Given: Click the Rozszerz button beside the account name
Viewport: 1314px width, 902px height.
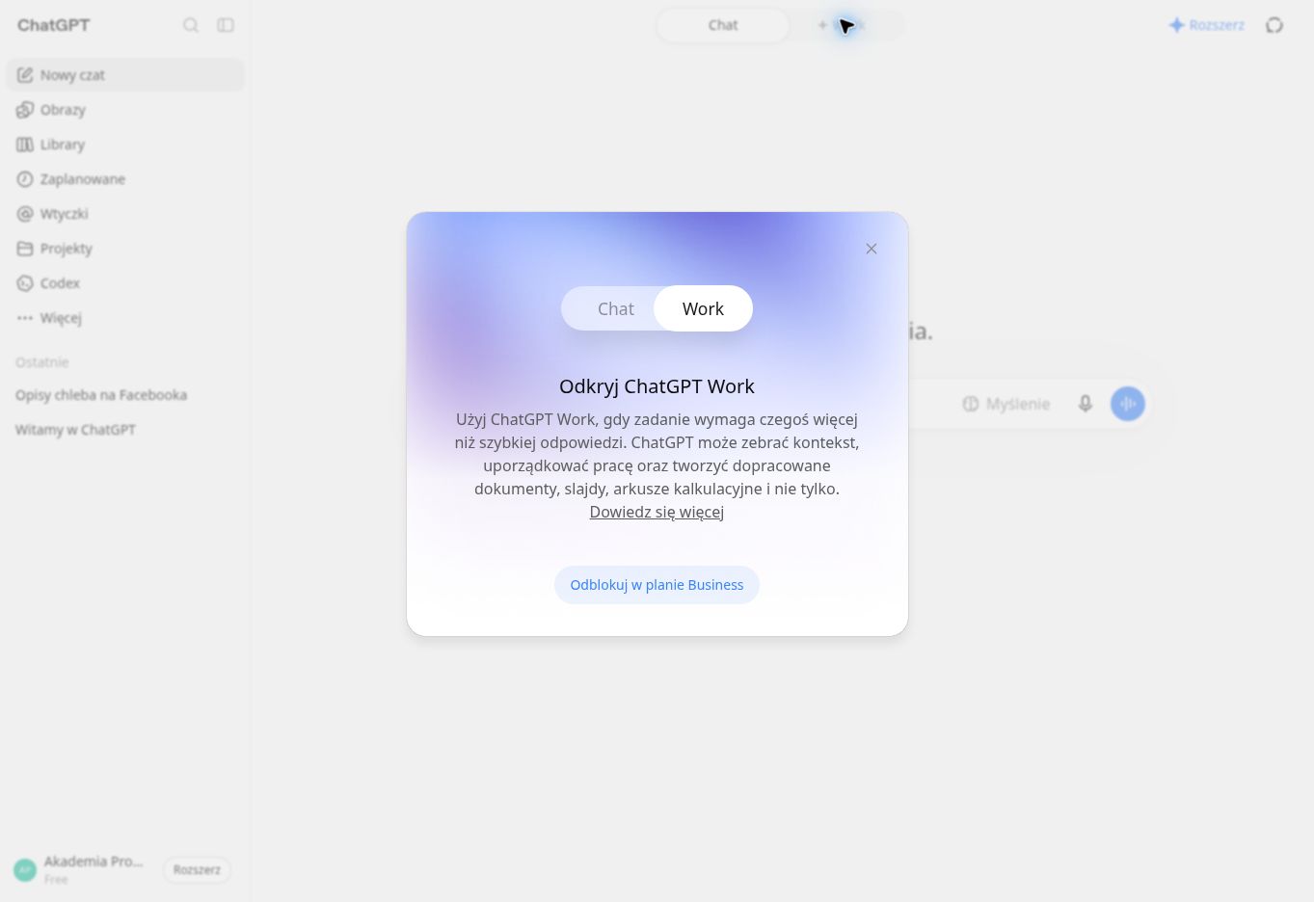Looking at the screenshot, I should tap(197, 869).
